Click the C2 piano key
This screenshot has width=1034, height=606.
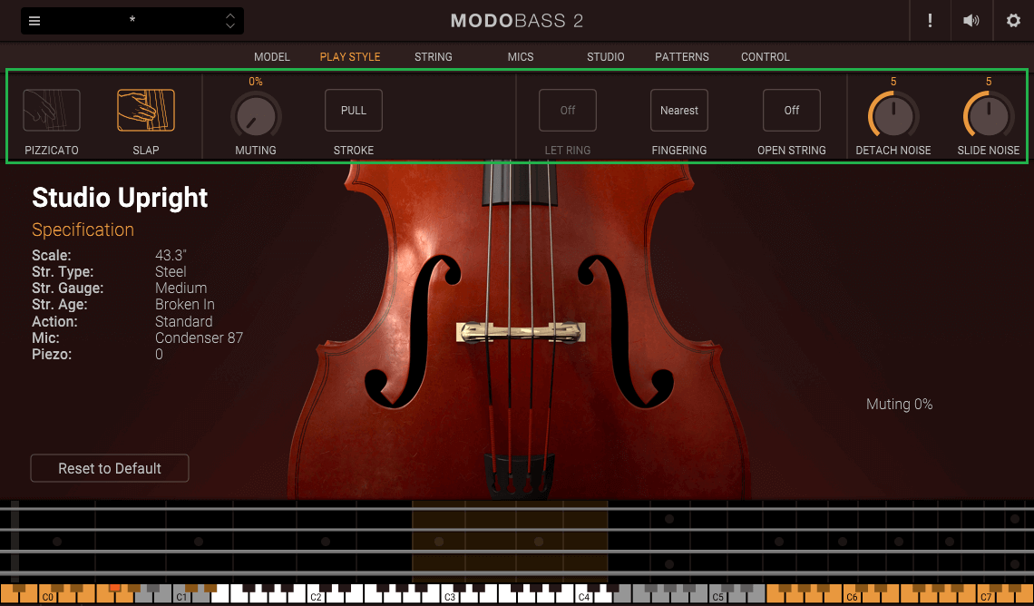pos(316,596)
